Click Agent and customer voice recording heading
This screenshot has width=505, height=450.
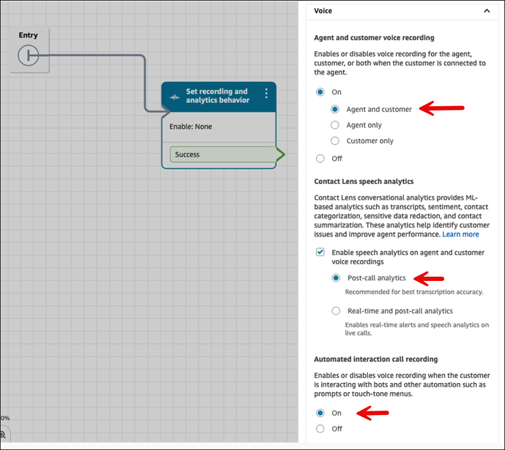tap(374, 37)
